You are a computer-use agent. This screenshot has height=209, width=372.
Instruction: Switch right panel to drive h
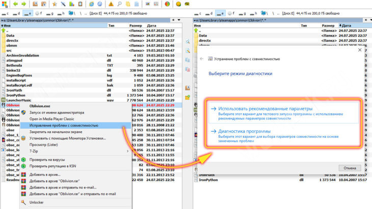pos(253,14)
